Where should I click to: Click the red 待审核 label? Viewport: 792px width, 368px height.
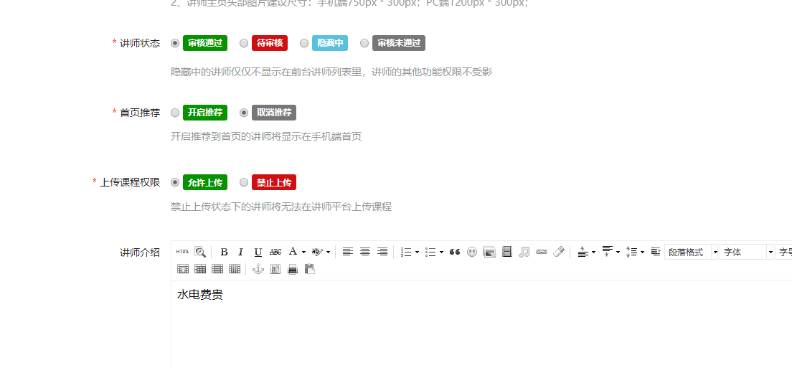pos(270,43)
